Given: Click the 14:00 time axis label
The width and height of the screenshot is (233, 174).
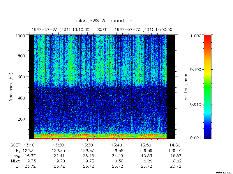Looking at the screenshot, I should tap(175, 145).
